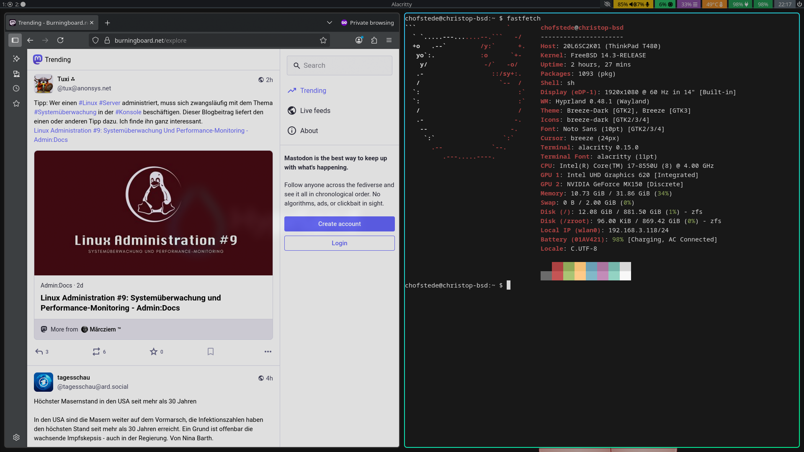Screen dimensions: 804x452
Task: Open the Firefox hamburger application menu
Action: pyautogui.click(x=389, y=40)
